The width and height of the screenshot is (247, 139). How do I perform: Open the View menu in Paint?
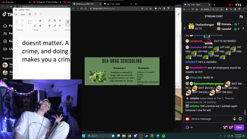coord(23,14)
